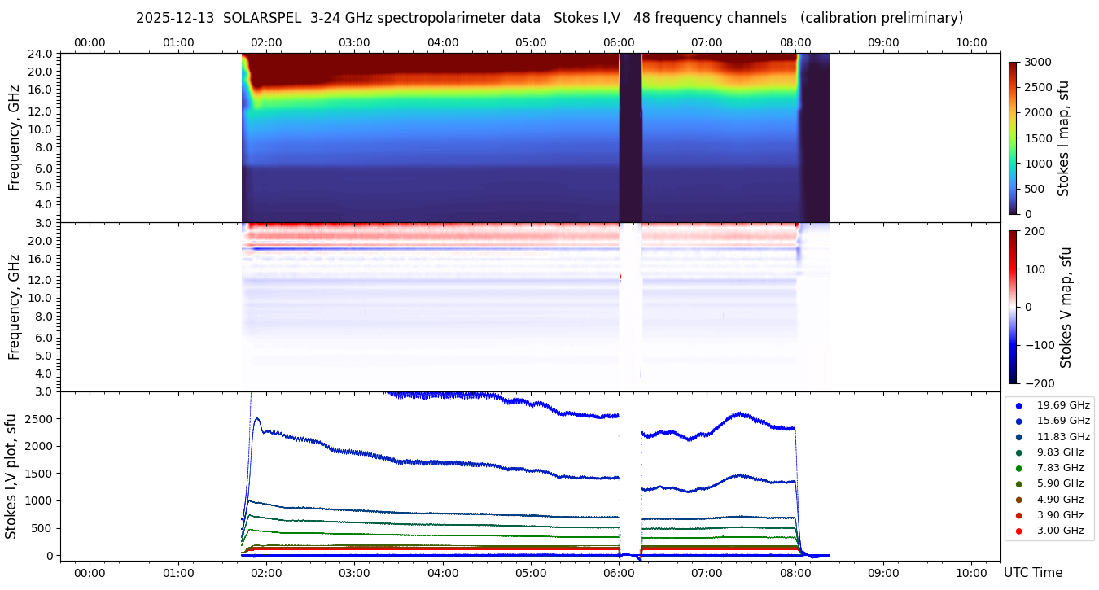Image resolution: width=1099 pixels, height=590 pixels.
Task: Click the Stokes I map colorbar
Action: point(1013,138)
